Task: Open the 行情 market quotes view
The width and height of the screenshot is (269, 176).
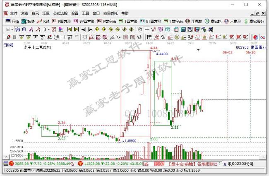Action: [x=12, y=21]
